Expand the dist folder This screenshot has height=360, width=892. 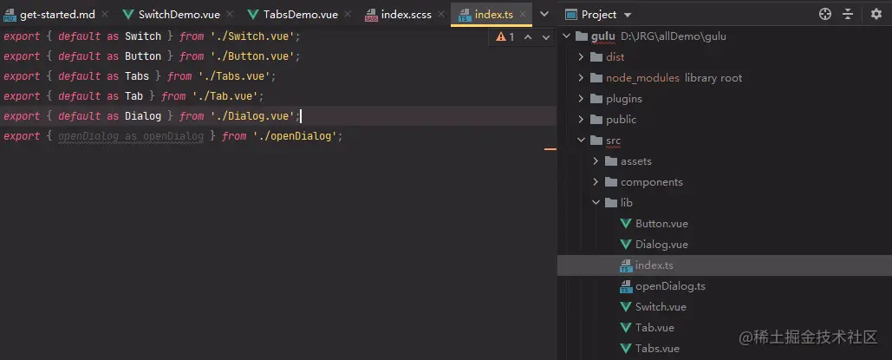point(581,57)
